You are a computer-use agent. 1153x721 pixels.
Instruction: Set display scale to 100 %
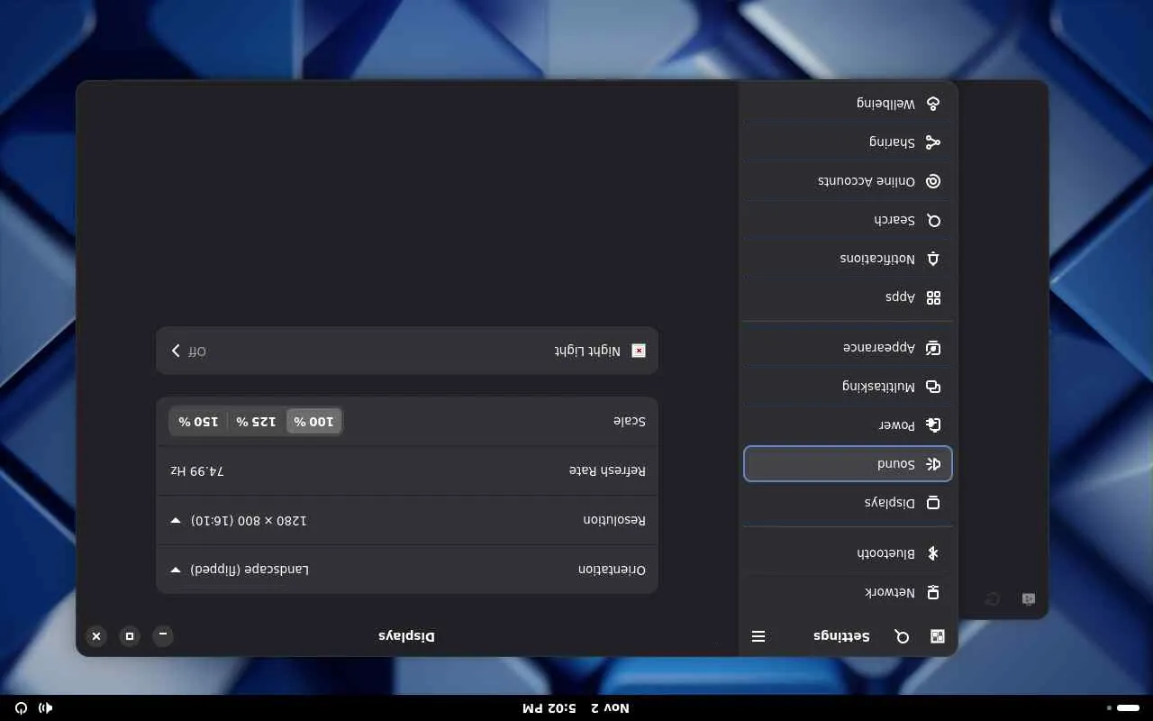pos(313,421)
